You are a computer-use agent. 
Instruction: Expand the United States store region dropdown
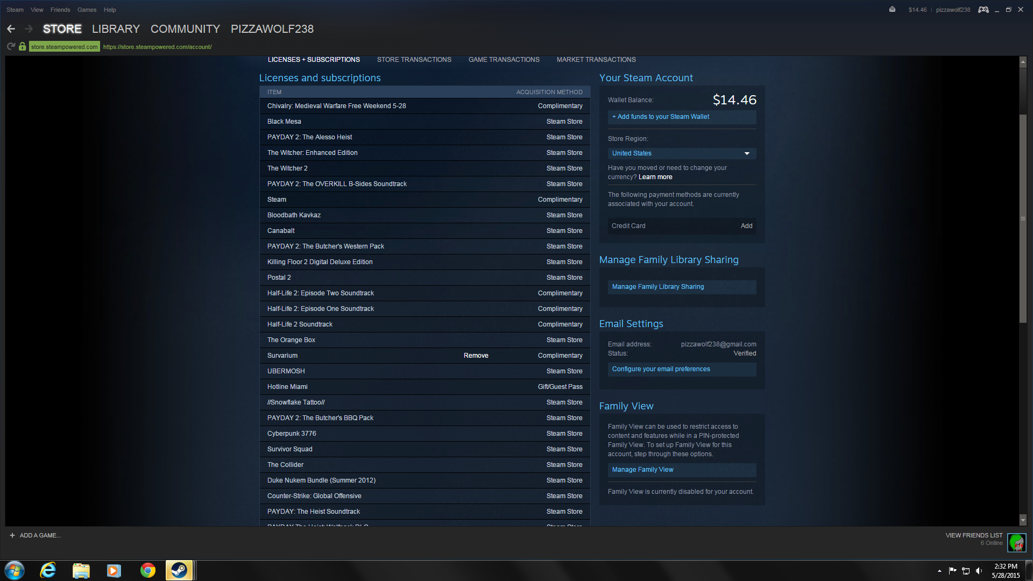[682, 153]
